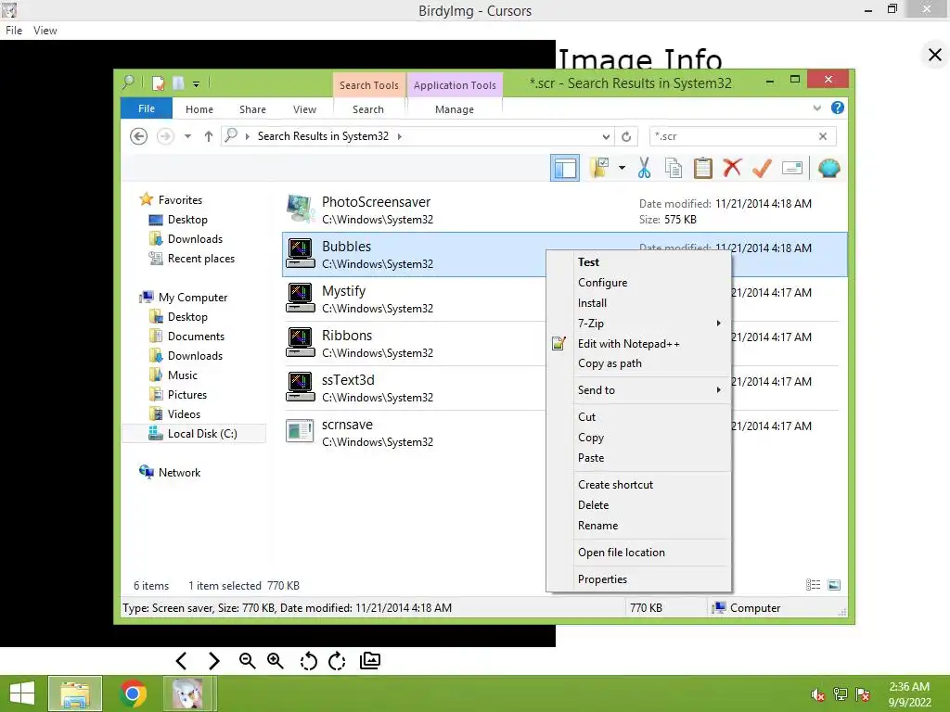Click the Application Tools tab header
Screen dimensions: 950x712
tap(455, 85)
